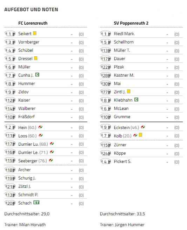
Task: Click Kolb's yellow card icon
Action: click(140, 135)
